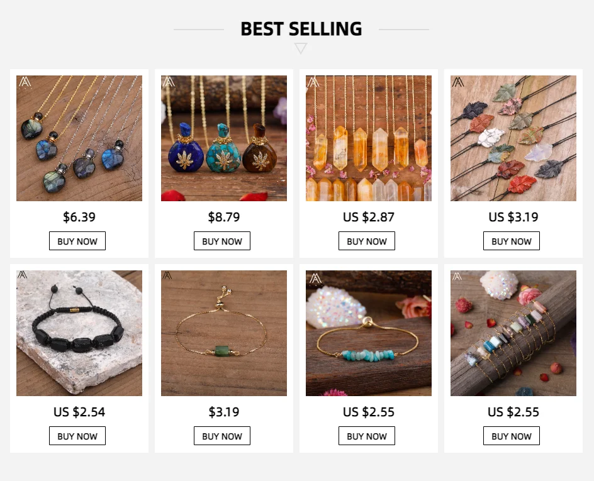Open the labradorite heart necklace thumbnail
The width and height of the screenshot is (594, 481).
tap(79, 138)
